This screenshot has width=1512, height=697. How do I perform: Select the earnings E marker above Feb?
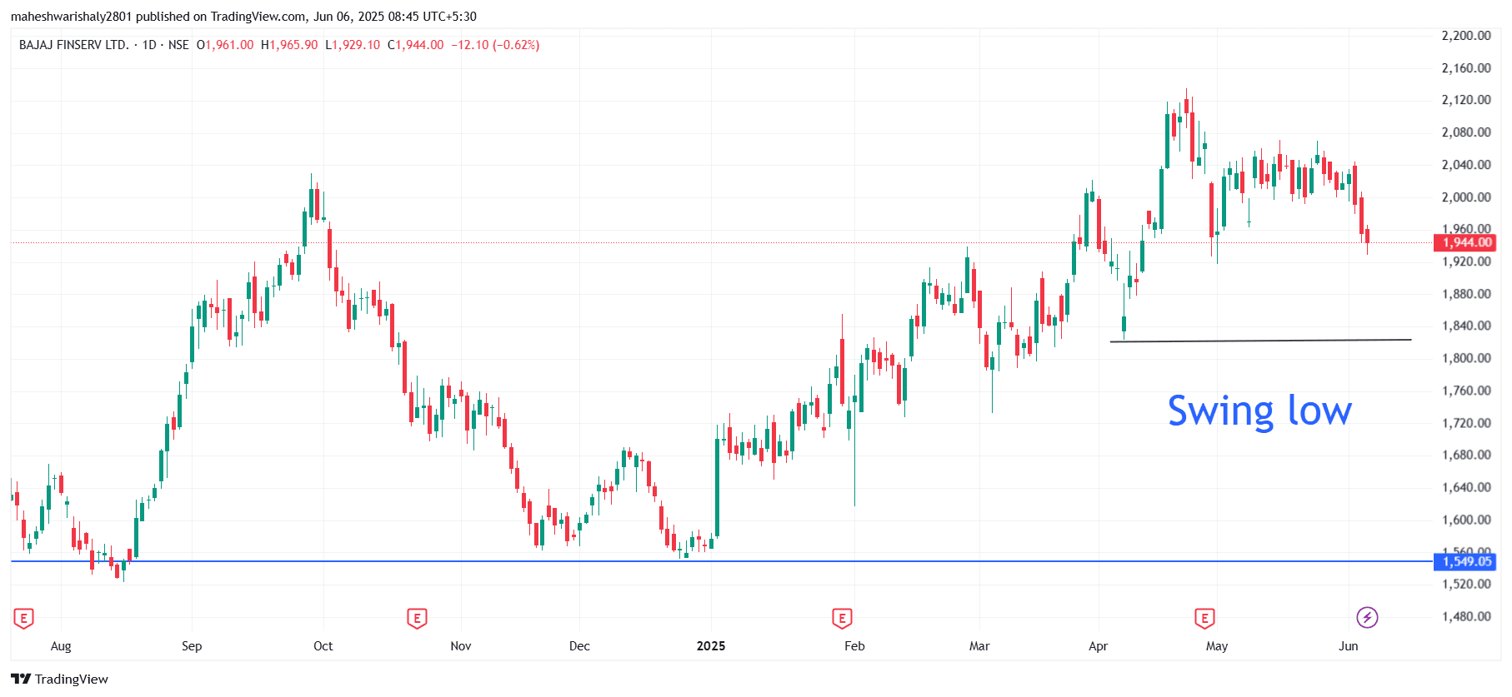pos(842,618)
